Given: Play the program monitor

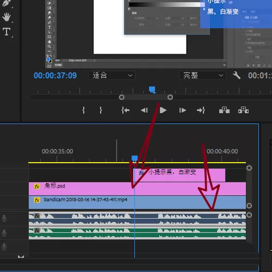Looking at the screenshot, I should [x=163, y=110].
